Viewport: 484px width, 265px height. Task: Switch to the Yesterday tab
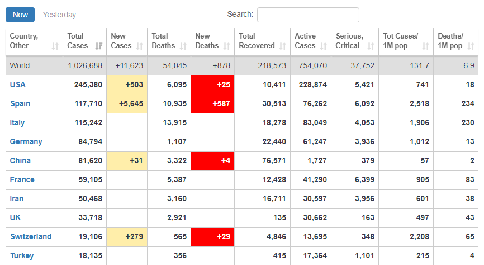pyautogui.click(x=59, y=15)
